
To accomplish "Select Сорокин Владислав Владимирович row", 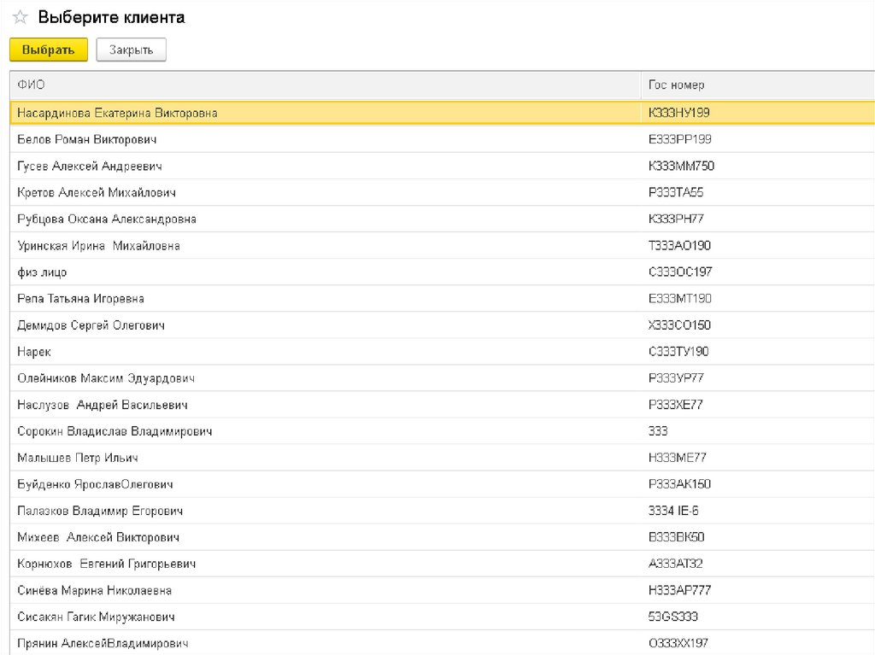I will 115,431.
